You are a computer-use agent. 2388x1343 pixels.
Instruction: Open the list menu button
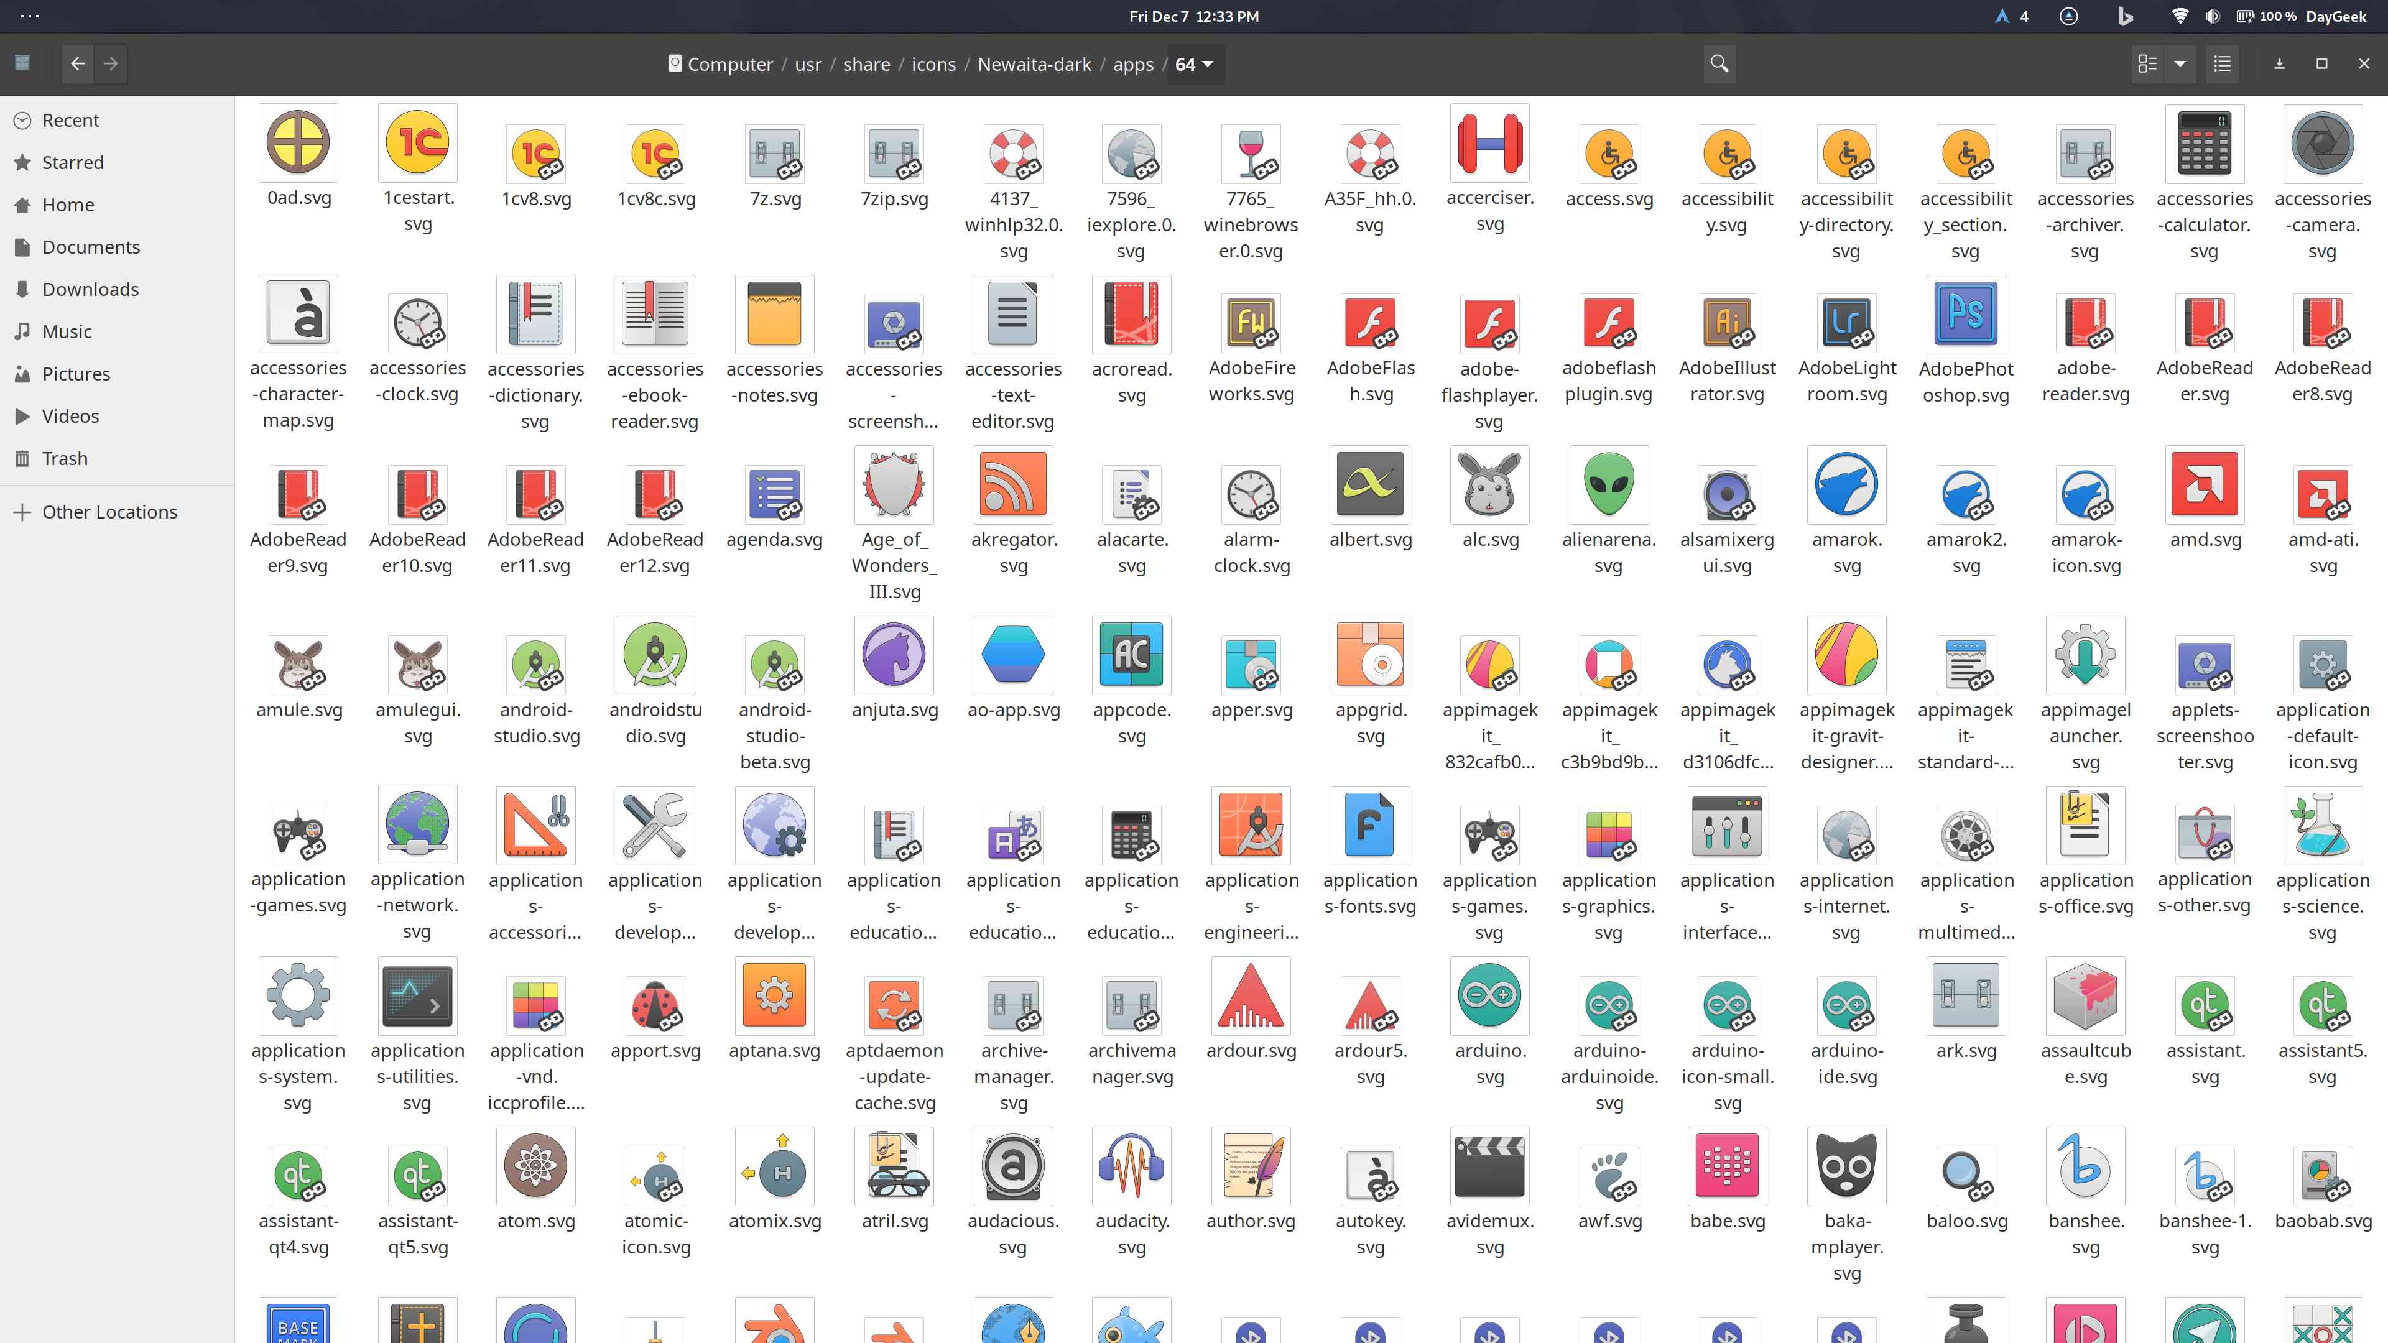(2222, 64)
